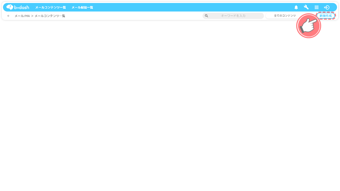Open the メールコンテンツ一覧 menu in the top bar
The width and height of the screenshot is (340, 191).
pyautogui.click(x=50, y=7)
